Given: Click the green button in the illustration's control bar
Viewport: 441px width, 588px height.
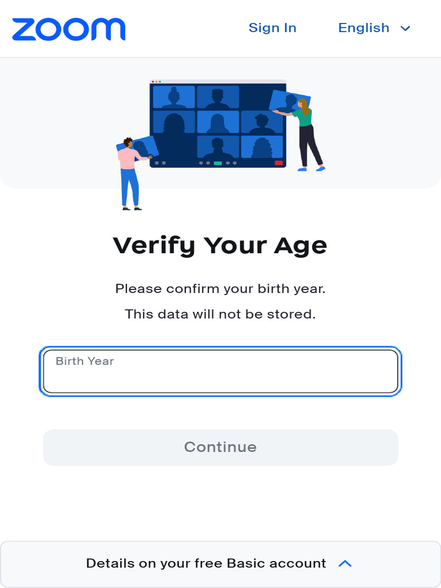Looking at the screenshot, I should (x=218, y=163).
